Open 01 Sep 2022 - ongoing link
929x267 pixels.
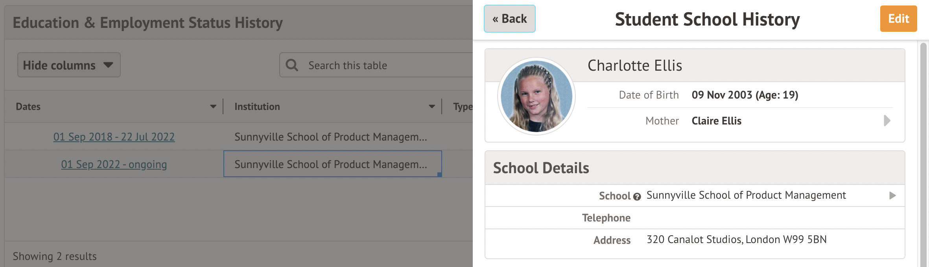coord(114,164)
